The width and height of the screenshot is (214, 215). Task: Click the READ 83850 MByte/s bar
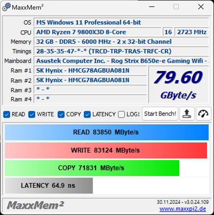[107, 132]
